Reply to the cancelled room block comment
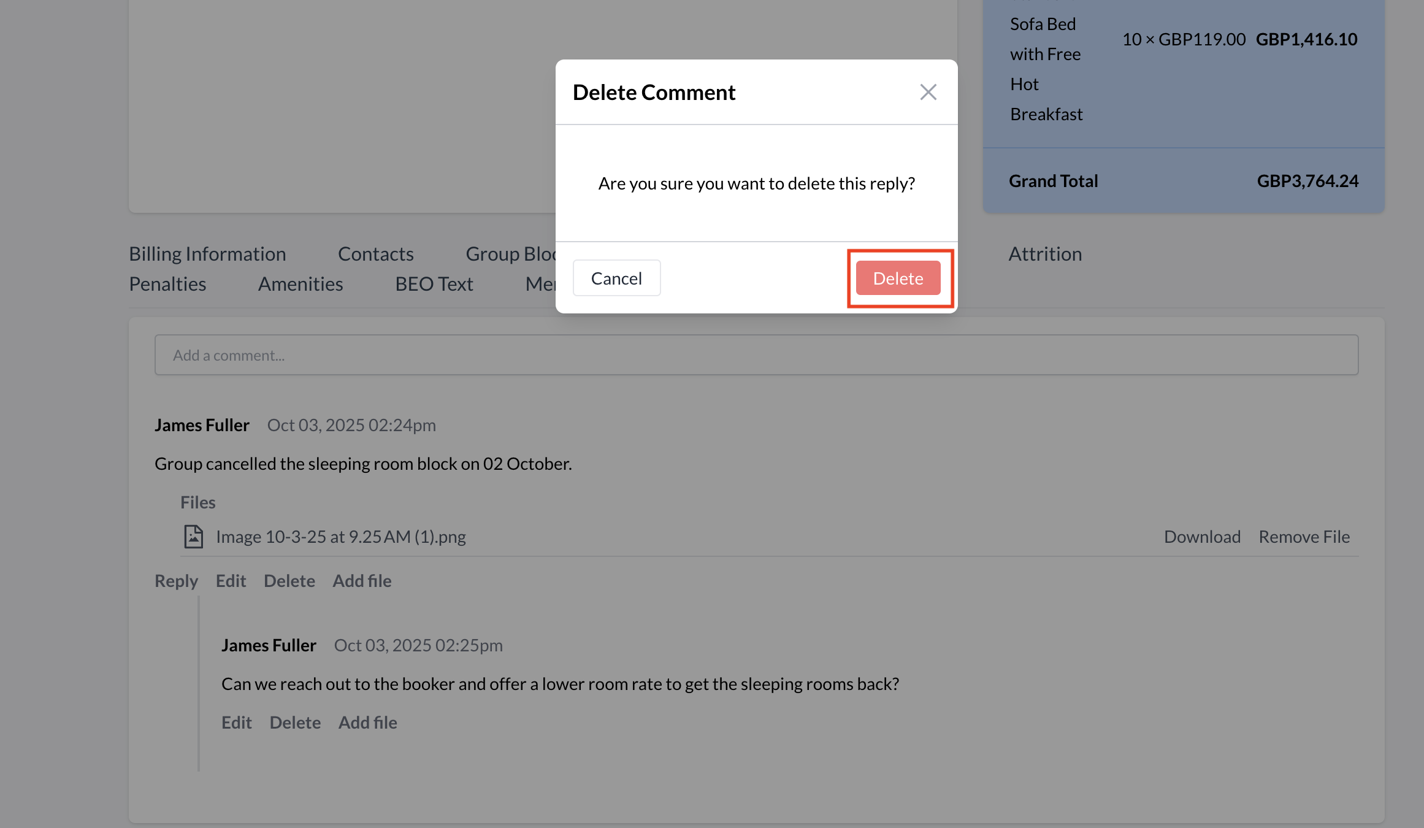 pos(176,581)
